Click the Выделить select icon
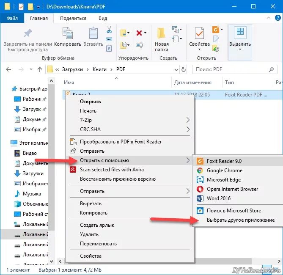Image resolution: width=283 pixels, height=275 pixels. pos(240,33)
